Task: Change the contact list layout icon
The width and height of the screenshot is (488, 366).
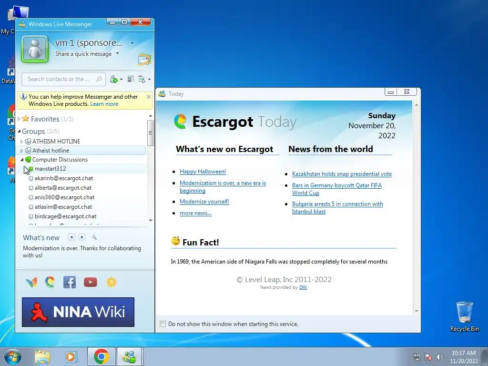Action: [x=131, y=79]
